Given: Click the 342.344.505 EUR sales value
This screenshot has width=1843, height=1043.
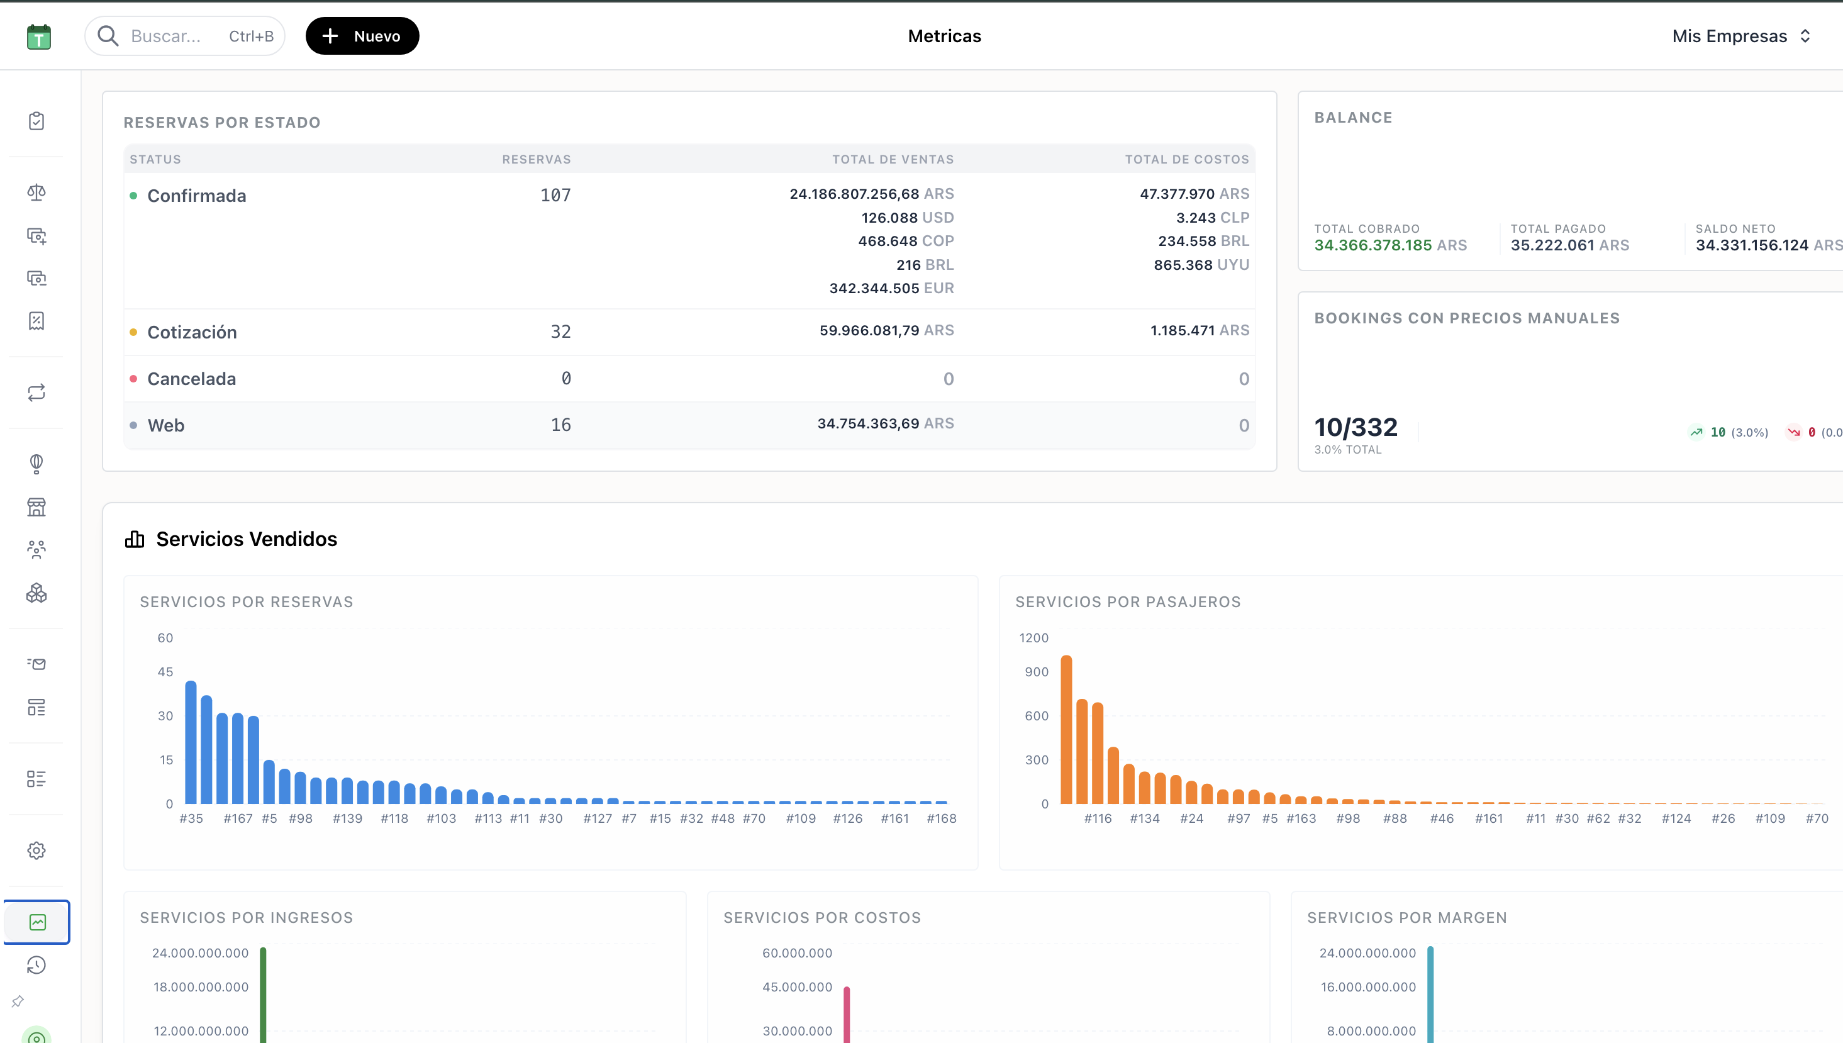Looking at the screenshot, I should pos(892,288).
